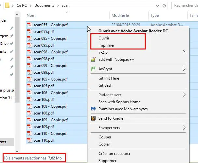Click the navigation pane scroll down arrow
The image size is (198, 163).
17,152
